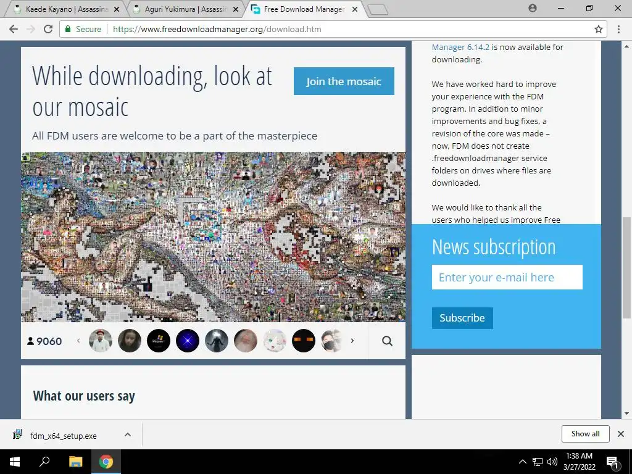This screenshot has height=474, width=632.
Task: Expand the fdm_x64_setup.exe download options
Action: [x=128, y=434]
